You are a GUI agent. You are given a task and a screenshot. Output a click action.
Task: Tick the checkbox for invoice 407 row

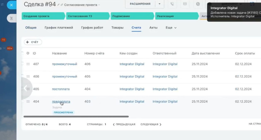(x=22, y=64)
